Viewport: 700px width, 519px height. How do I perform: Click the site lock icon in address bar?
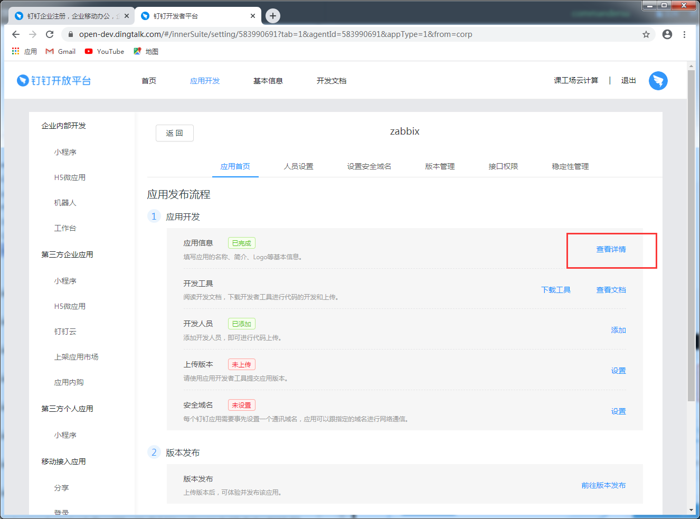(x=70, y=34)
